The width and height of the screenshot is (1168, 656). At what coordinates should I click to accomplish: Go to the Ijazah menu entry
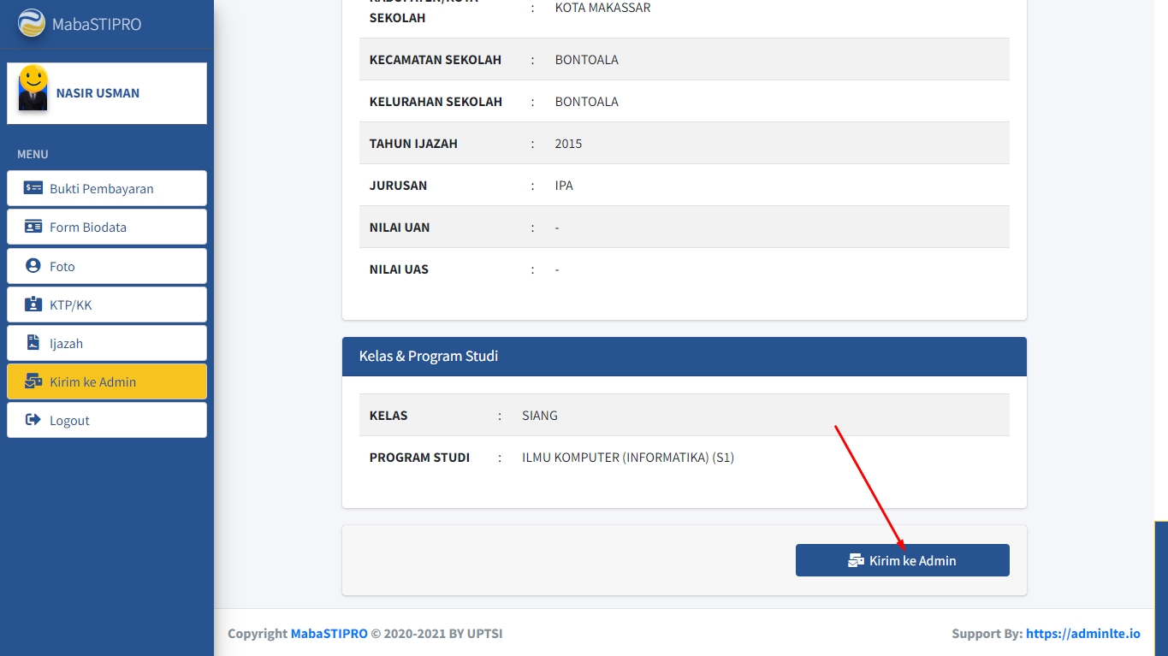(66, 344)
